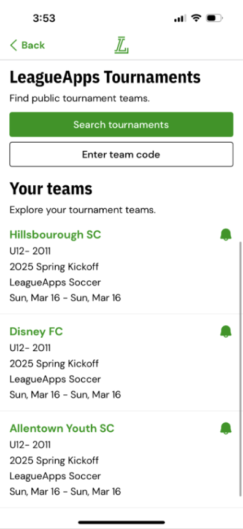Select Allentown Youth SC LeagueApps Soccer line
Screen dimensions: 243x529
(x=55, y=476)
